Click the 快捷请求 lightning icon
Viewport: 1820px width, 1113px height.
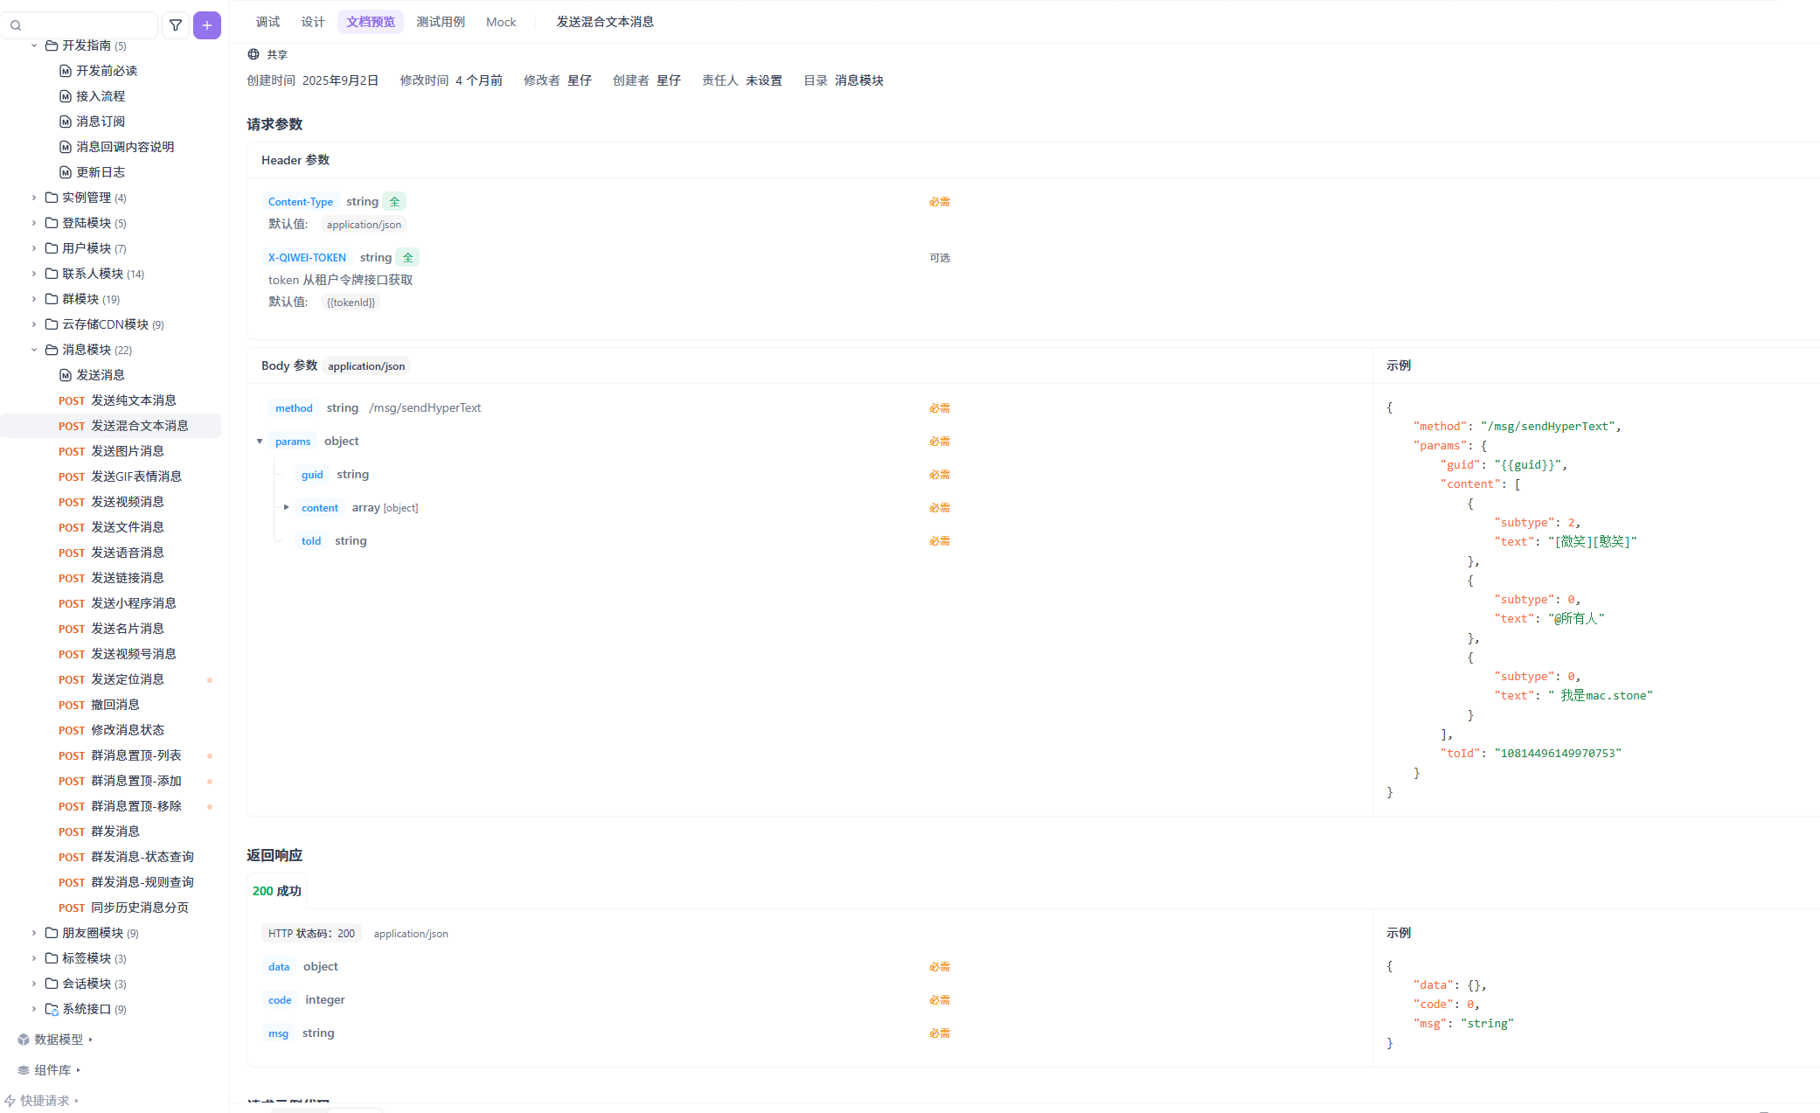click(x=10, y=1101)
